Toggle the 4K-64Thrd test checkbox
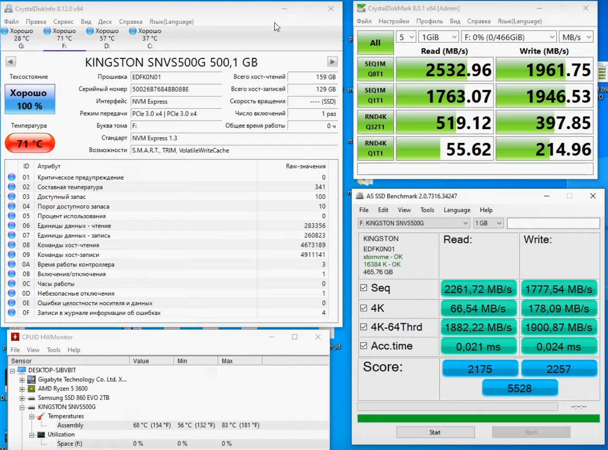608x450 pixels. (x=364, y=327)
